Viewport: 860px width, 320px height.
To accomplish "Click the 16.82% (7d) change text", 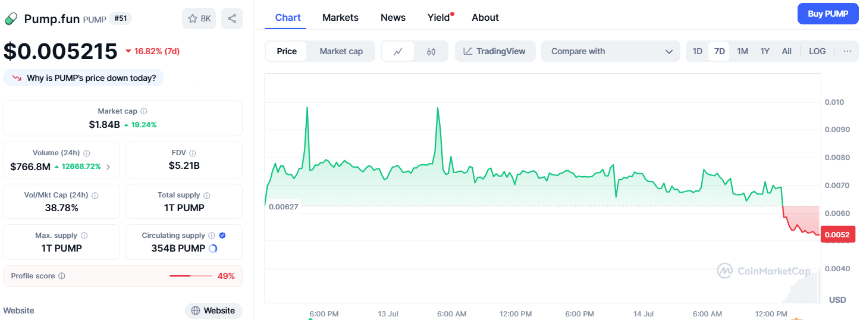I will click(157, 51).
